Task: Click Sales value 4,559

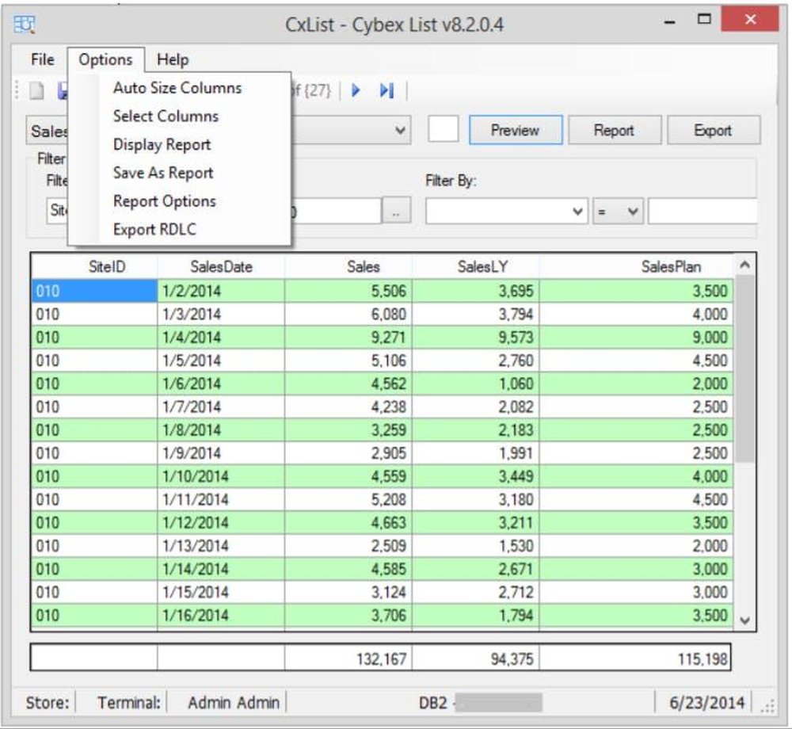Action: tap(348, 476)
